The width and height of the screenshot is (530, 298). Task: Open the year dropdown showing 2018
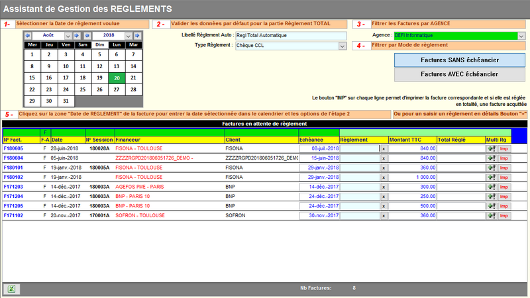128,35
